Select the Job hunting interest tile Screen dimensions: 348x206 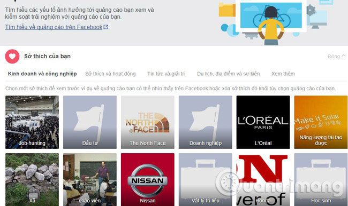32,122
